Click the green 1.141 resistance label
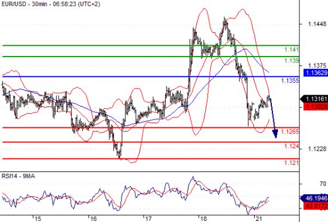 tap(292, 50)
